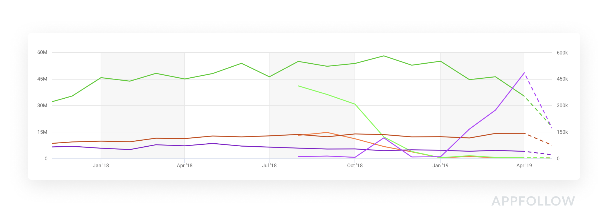Select the Jul '18 axis label
The width and height of the screenshot is (608, 222).
pos(269,166)
